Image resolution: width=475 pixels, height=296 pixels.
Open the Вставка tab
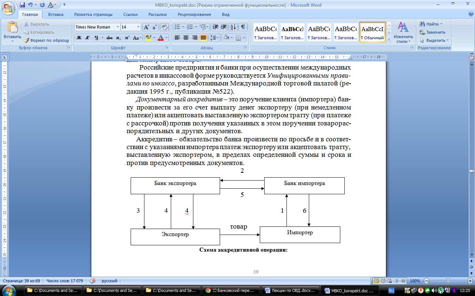(56, 14)
